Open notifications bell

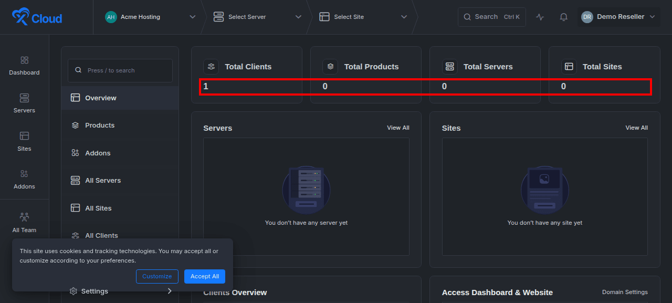[564, 17]
